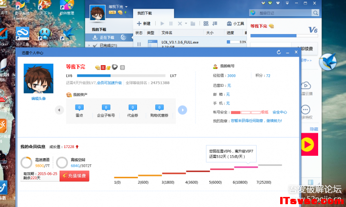Open the 安全中心 link
The height and width of the screenshot is (207, 346).
click(280, 112)
